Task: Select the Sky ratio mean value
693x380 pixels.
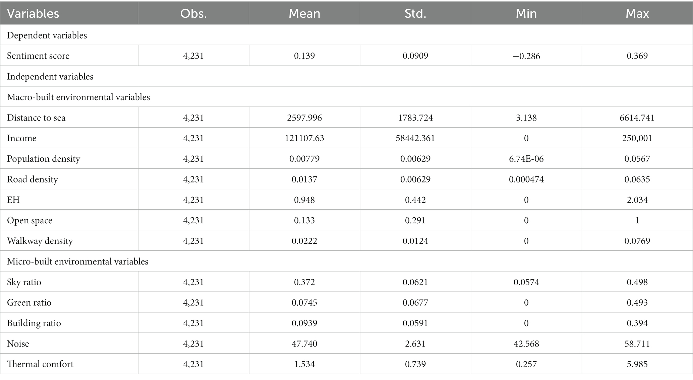Action: (x=304, y=282)
